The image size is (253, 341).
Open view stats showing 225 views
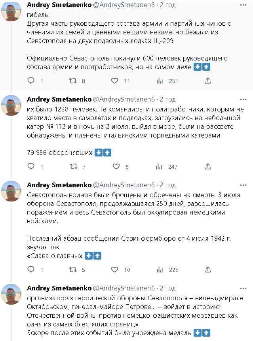point(160,270)
